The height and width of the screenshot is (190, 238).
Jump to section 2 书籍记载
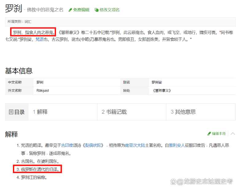pyautogui.click(x=114, y=112)
